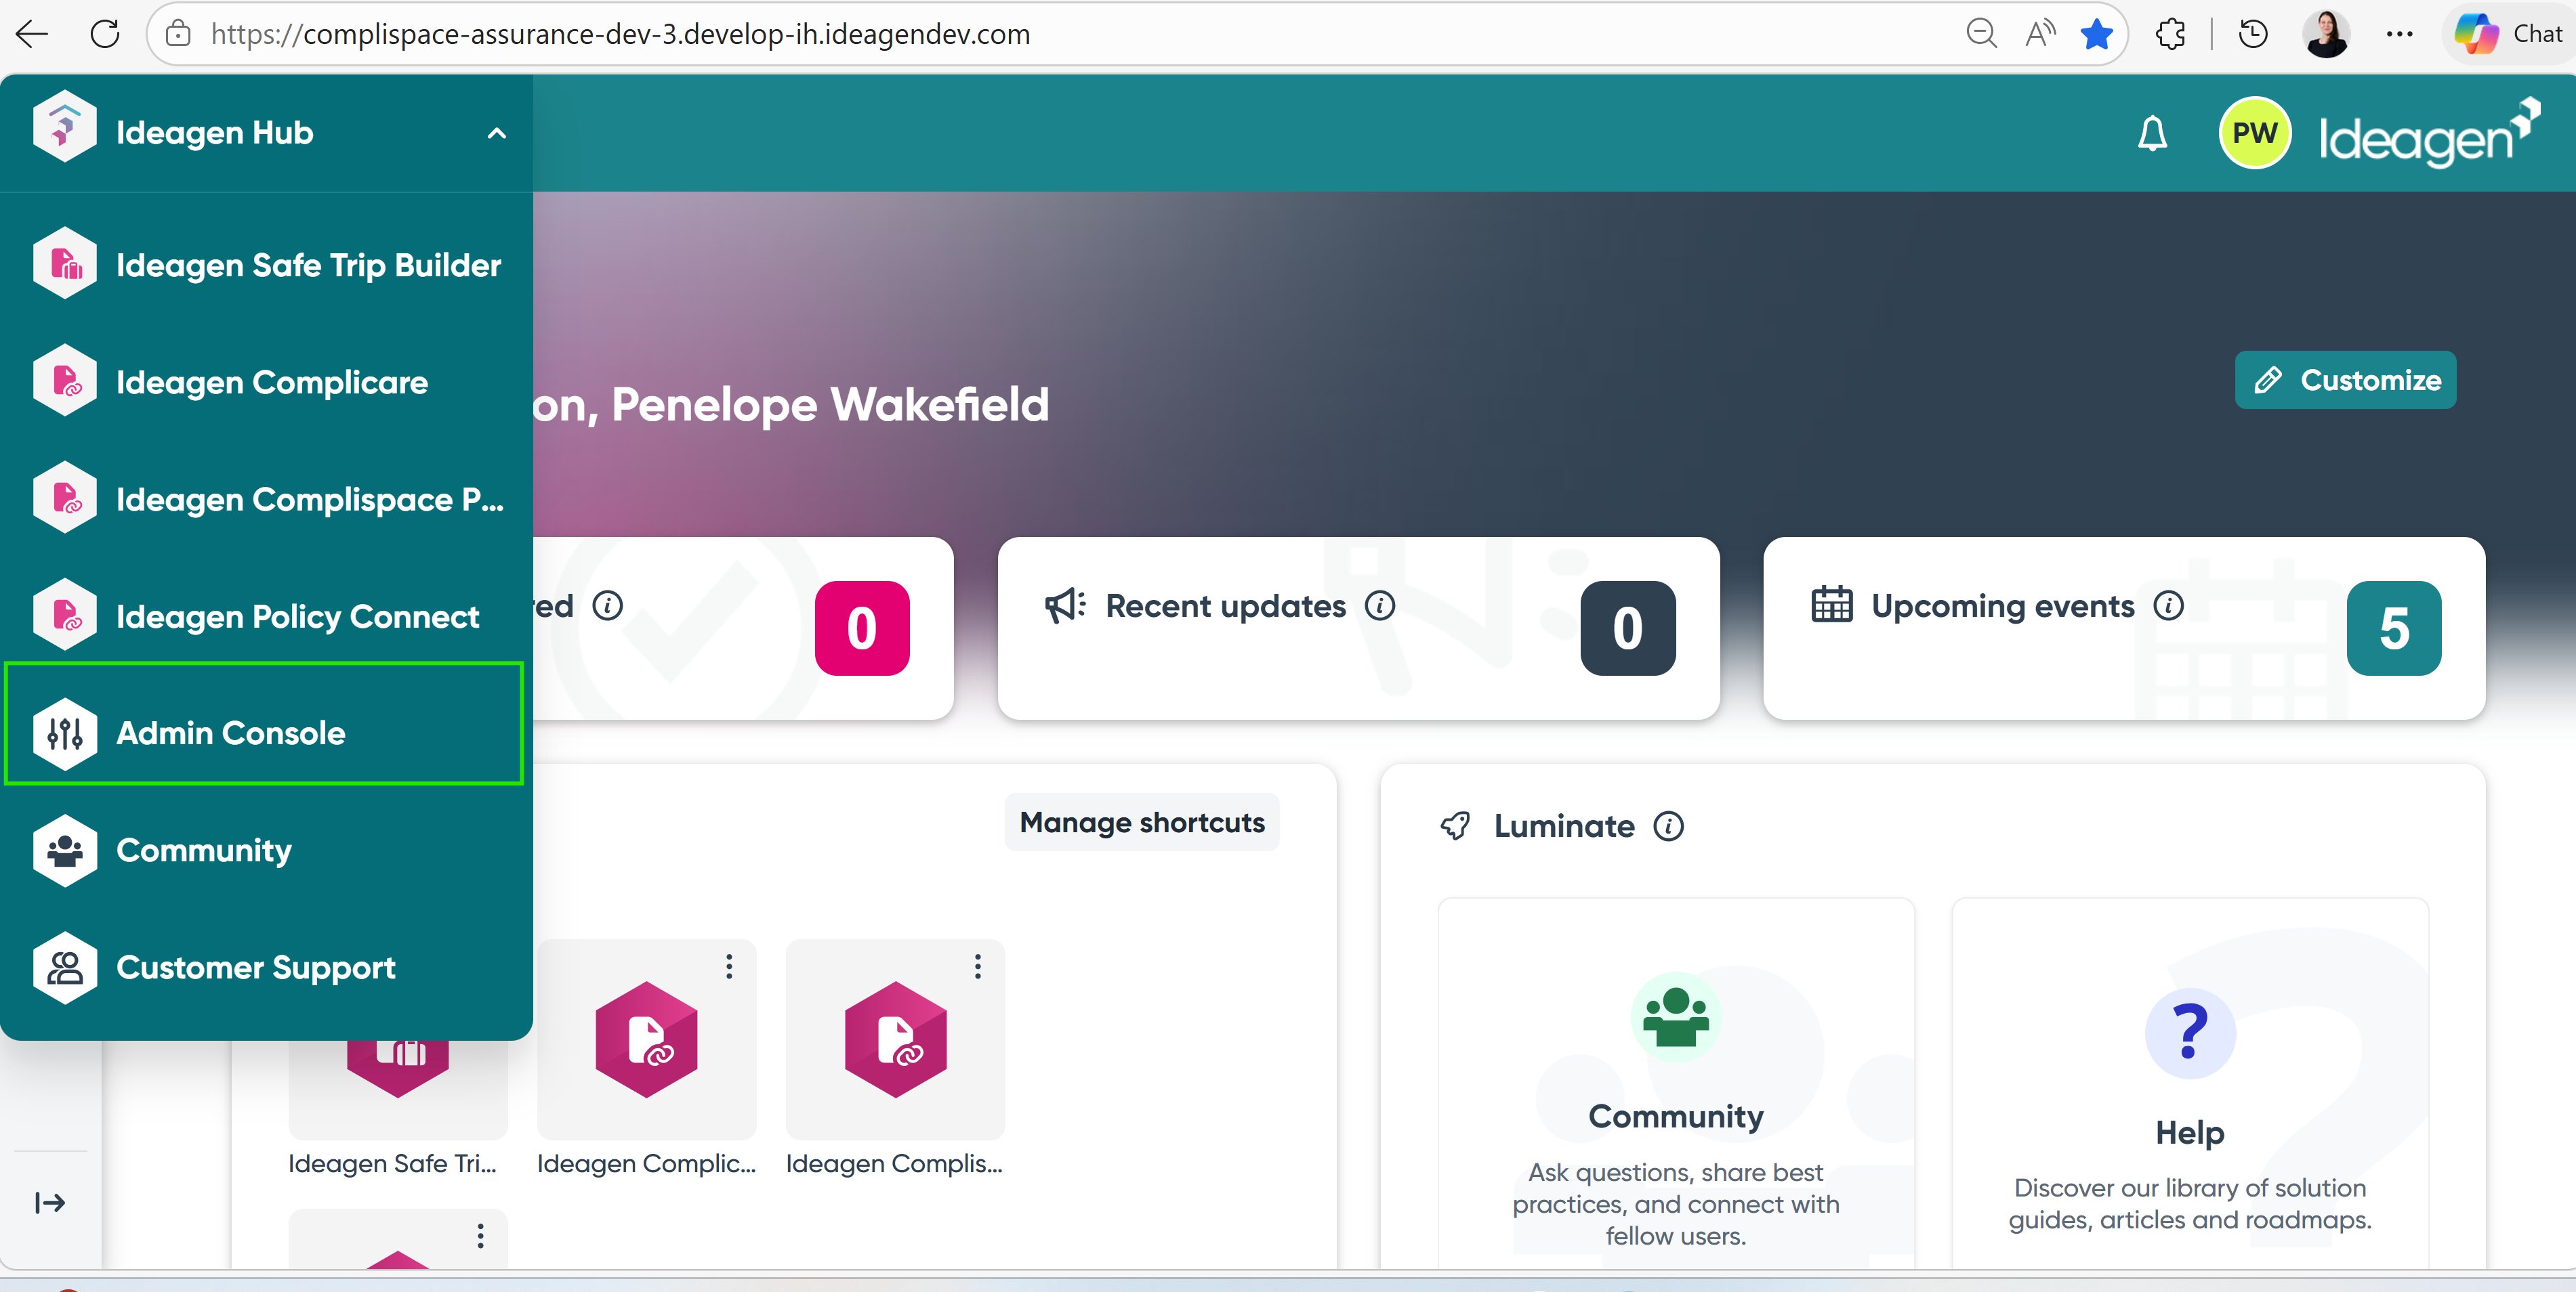Viewport: 2576px width, 1292px height.
Task: Click the calendar Upcoming events icon
Action: pos(1831,605)
